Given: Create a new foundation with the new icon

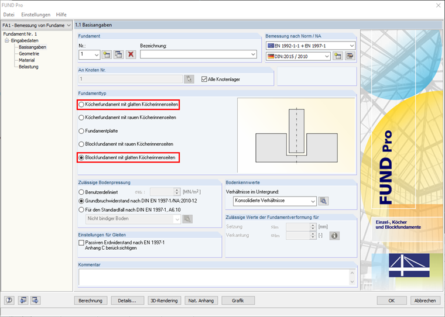Looking at the screenshot, I should click(107, 54).
